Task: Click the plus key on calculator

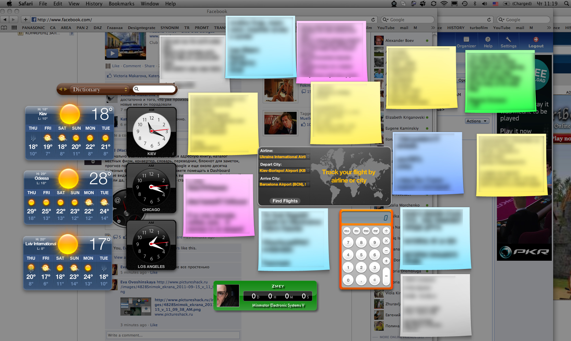Action: 386,261
